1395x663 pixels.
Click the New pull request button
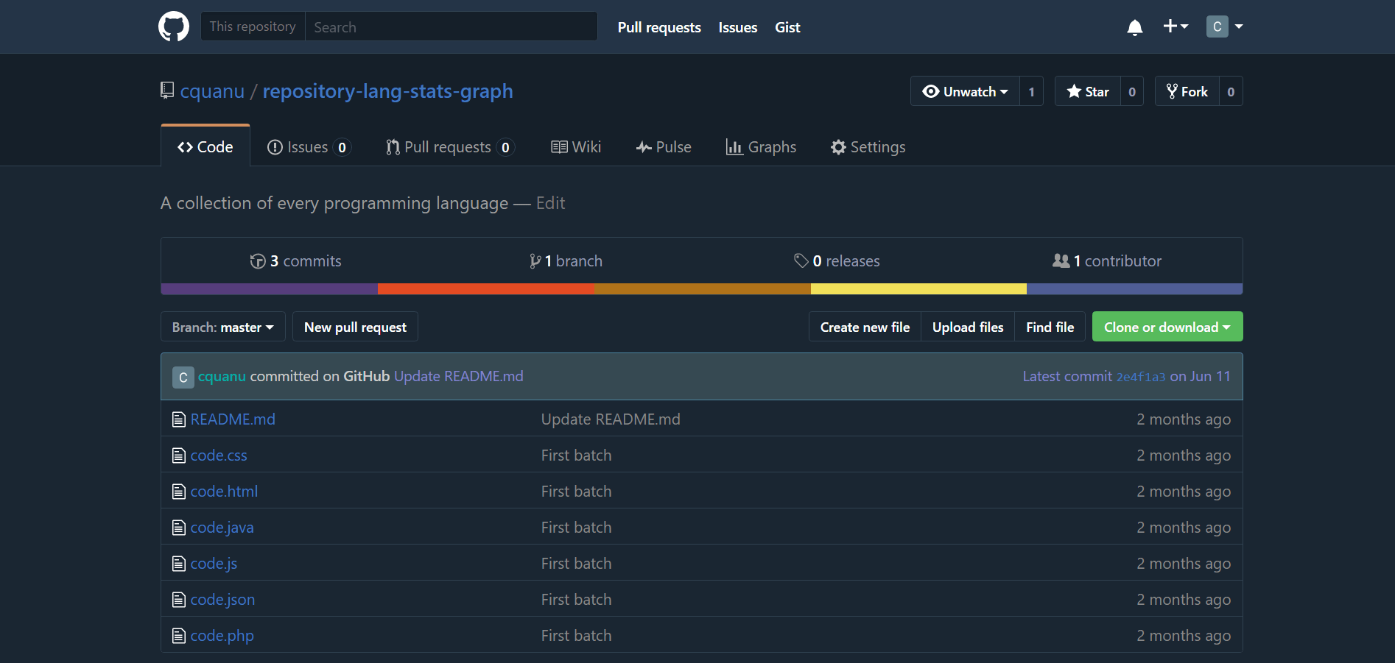[x=355, y=327]
